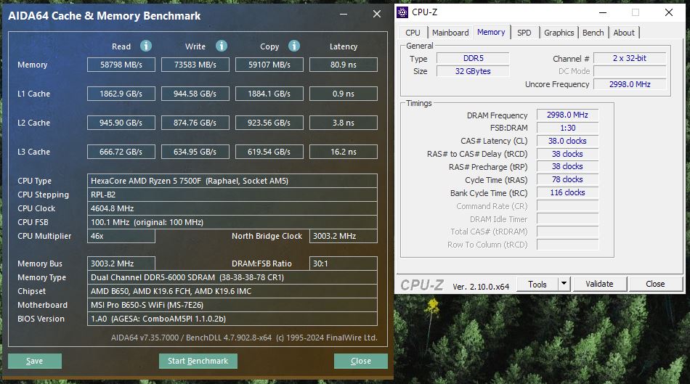Click the Chipset field AMD B650
This screenshot has height=384, width=690.
(x=232, y=291)
